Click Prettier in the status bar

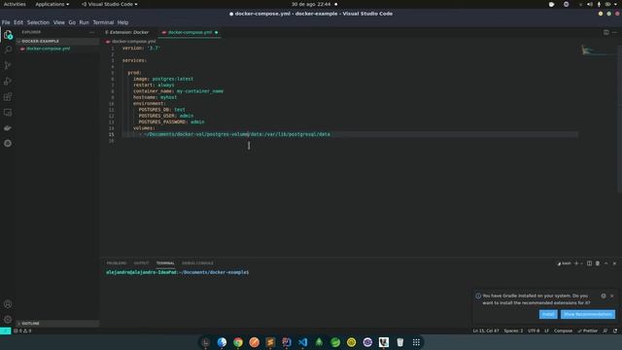(587, 331)
